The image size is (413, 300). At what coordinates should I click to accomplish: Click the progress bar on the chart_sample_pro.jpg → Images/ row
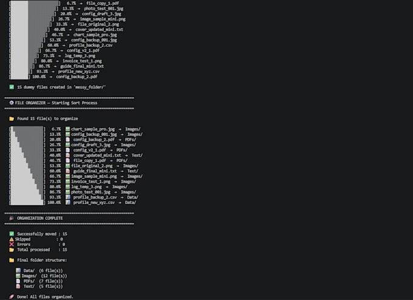(x=27, y=129)
